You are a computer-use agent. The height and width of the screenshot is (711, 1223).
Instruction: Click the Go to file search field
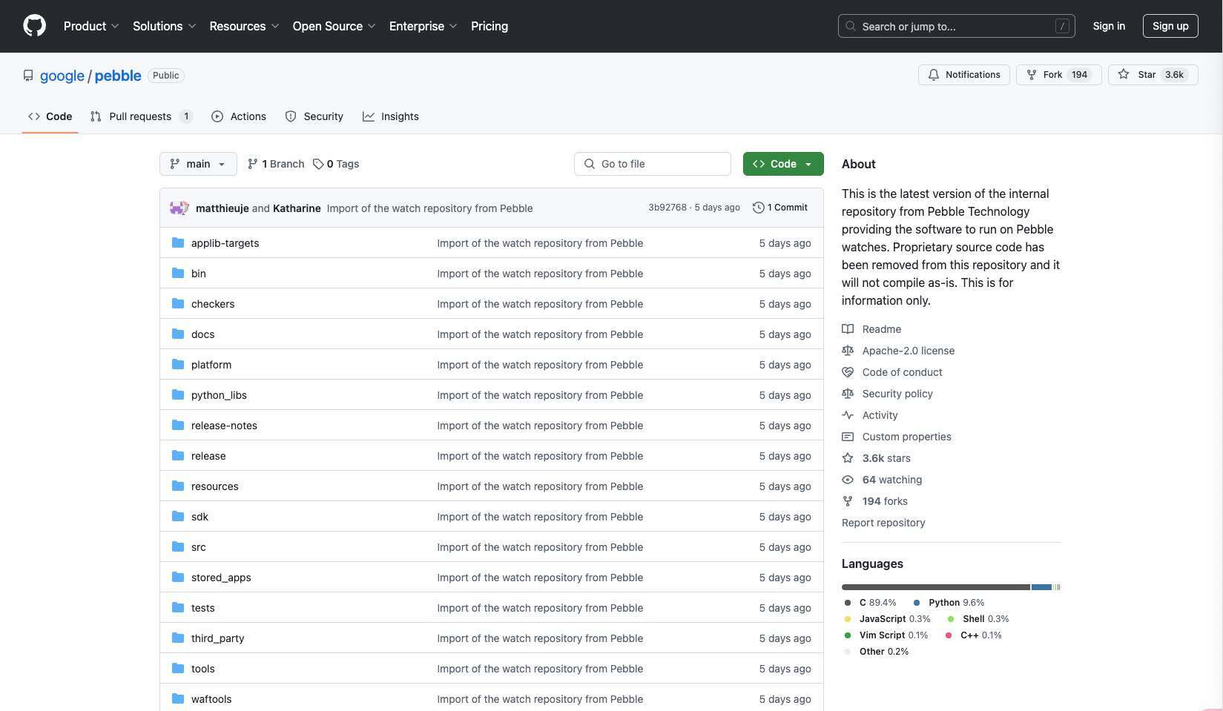point(653,164)
